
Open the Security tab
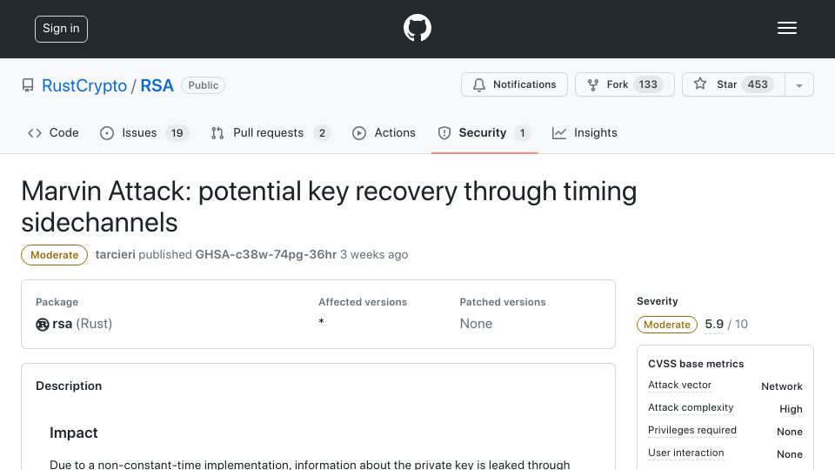pyautogui.click(x=484, y=132)
